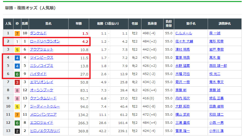
Task: Click the yellow frame 5 badge beside アクアジェット
Action: [17, 50]
